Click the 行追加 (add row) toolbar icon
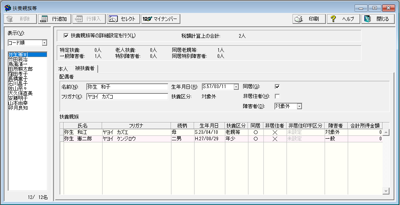400x205 pixels. [x=43, y=19]
